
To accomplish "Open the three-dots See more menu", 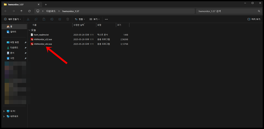I will coord(106,19).
